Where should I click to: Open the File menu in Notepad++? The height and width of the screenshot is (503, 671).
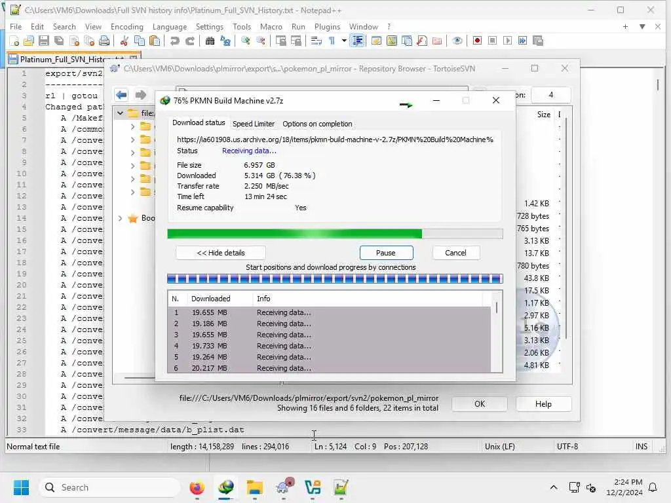point(16,26)
